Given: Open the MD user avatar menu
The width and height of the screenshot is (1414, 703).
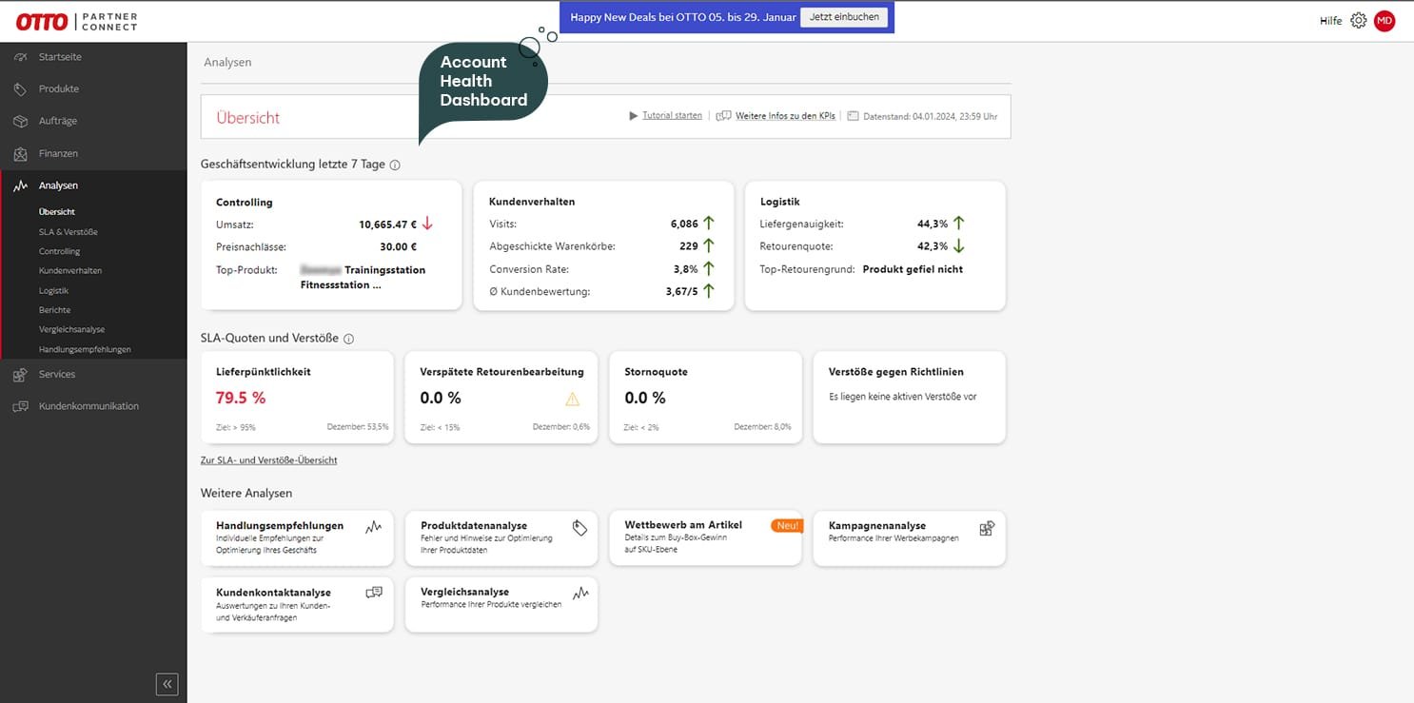Looking at the screenshot, I should pos(1385,21).
